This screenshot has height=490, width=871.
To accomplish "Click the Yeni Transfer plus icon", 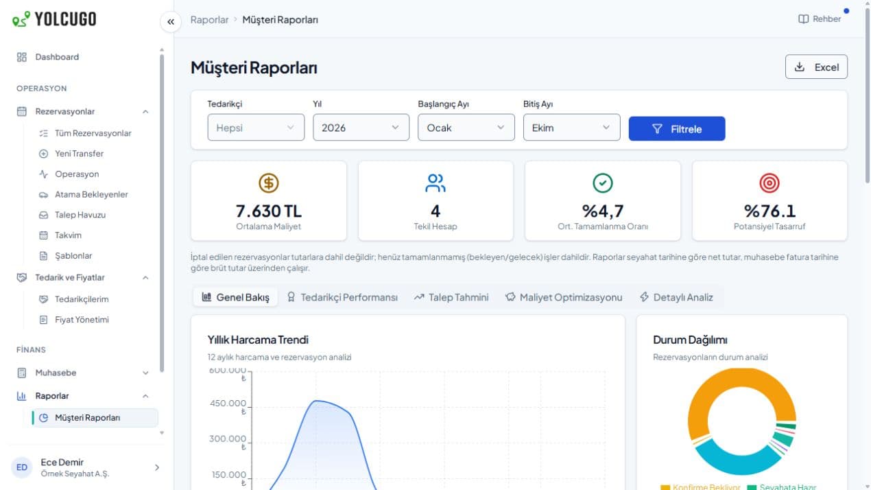I will (x=43, y=154).
